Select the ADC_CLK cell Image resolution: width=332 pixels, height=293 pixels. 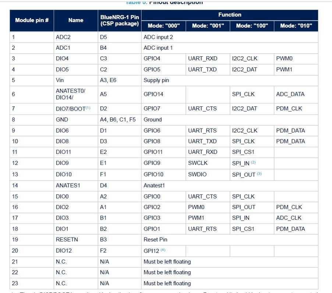[x=289, y=218]
